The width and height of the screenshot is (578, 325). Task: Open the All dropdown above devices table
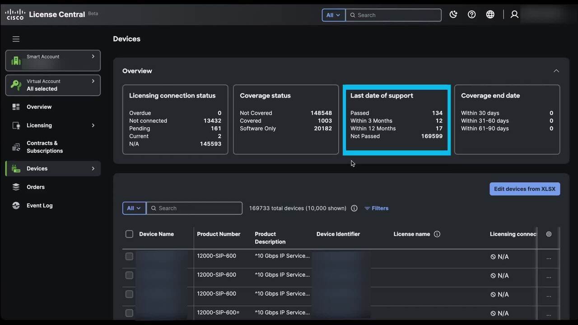[134, 208]
